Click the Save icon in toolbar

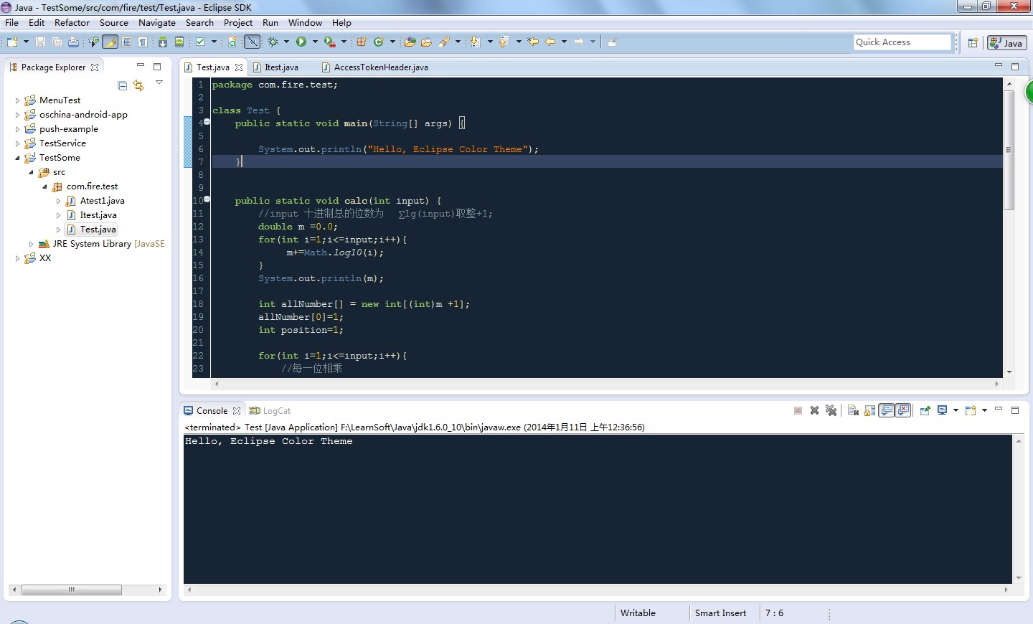(40, 42)
